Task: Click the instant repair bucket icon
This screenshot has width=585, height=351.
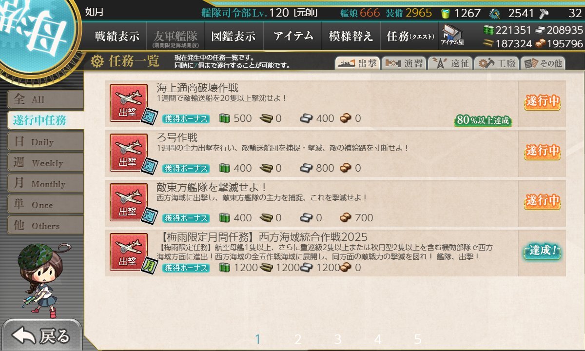Action: (x=445, y=13)
